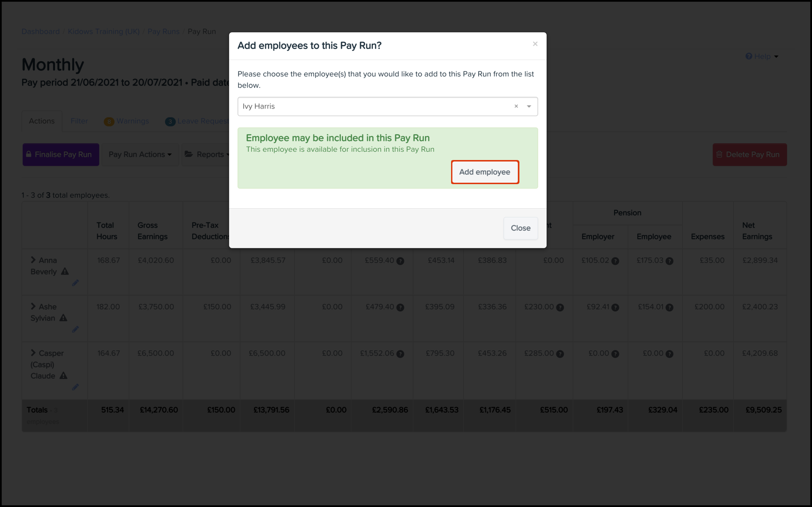This screenshot has height=507, width=812.
Task: Click the Help question mark icon
Action: pos(748,56)
